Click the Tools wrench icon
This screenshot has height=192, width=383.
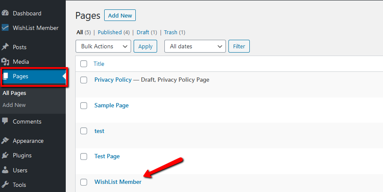coord(5,184)
